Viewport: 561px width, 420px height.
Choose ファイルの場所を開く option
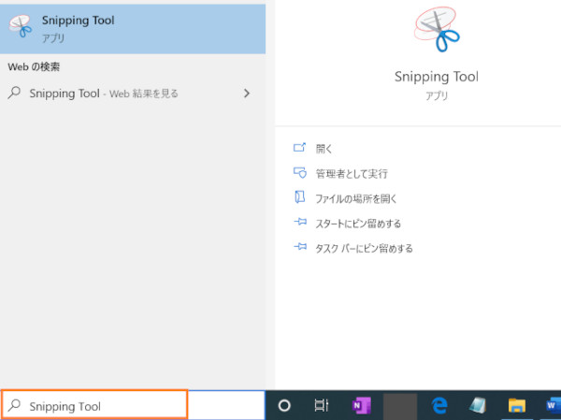tap(356, 198)
